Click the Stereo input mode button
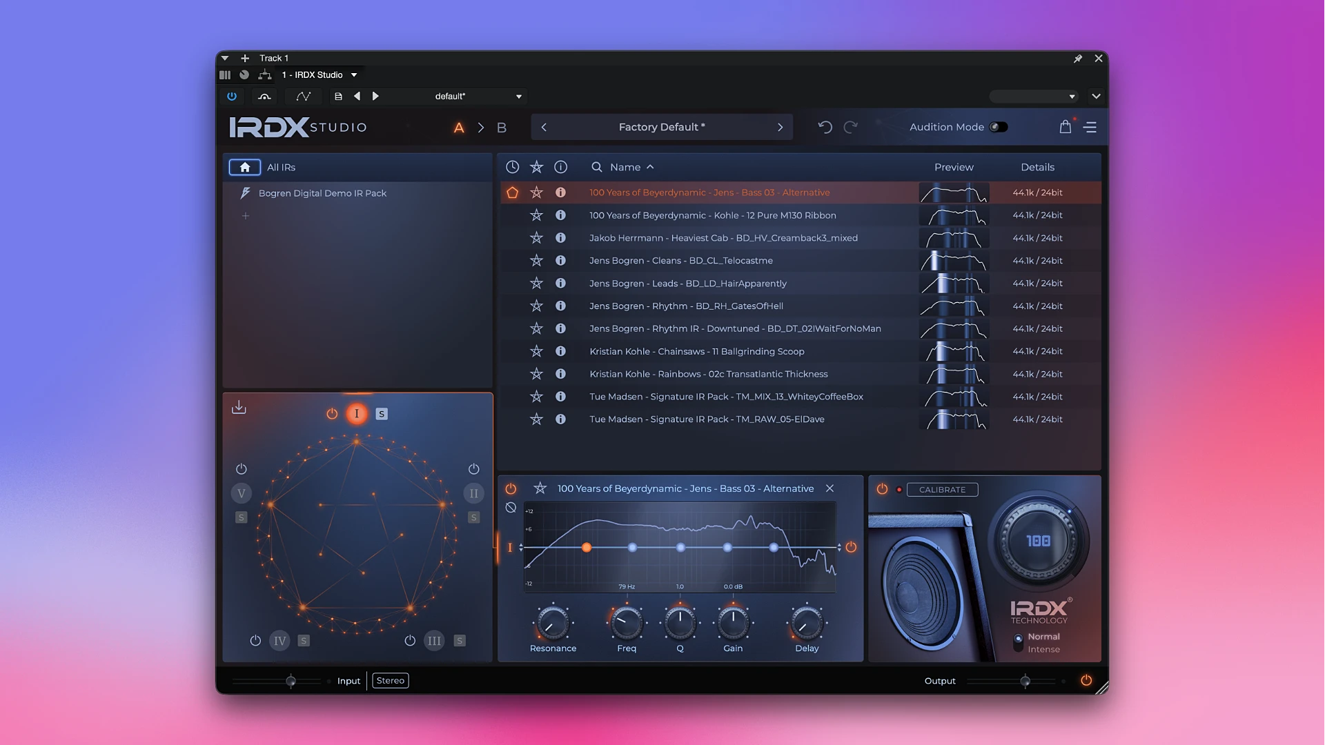 pos(391,681)
